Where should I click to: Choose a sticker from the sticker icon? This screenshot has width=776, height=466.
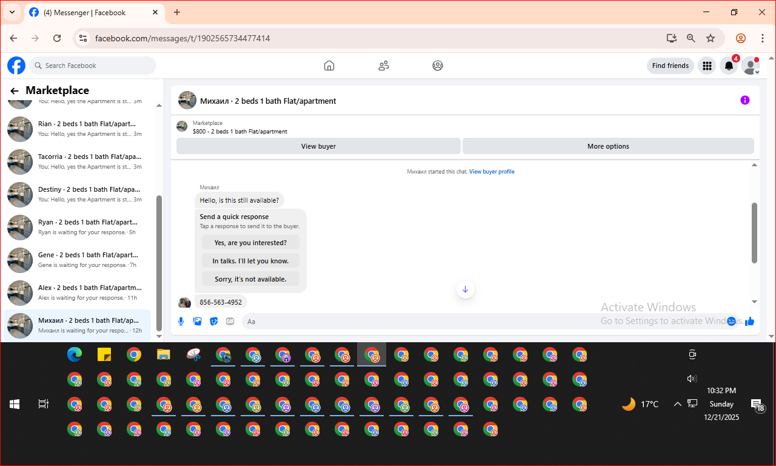(213, 321)
